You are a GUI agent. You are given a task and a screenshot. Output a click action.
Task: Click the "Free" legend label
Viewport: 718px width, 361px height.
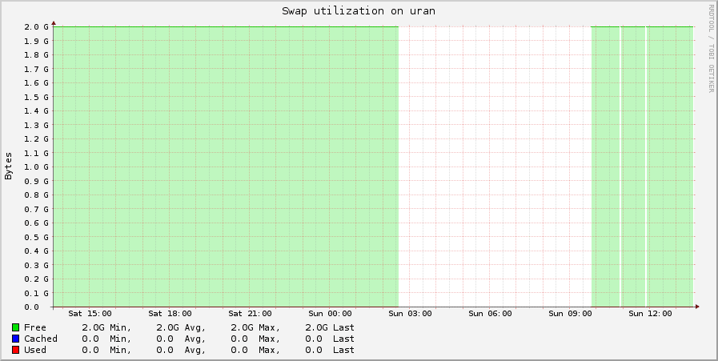coord(35,327)
